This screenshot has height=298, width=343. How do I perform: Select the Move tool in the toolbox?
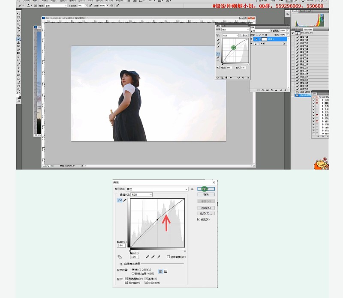[x=18, y=14]
